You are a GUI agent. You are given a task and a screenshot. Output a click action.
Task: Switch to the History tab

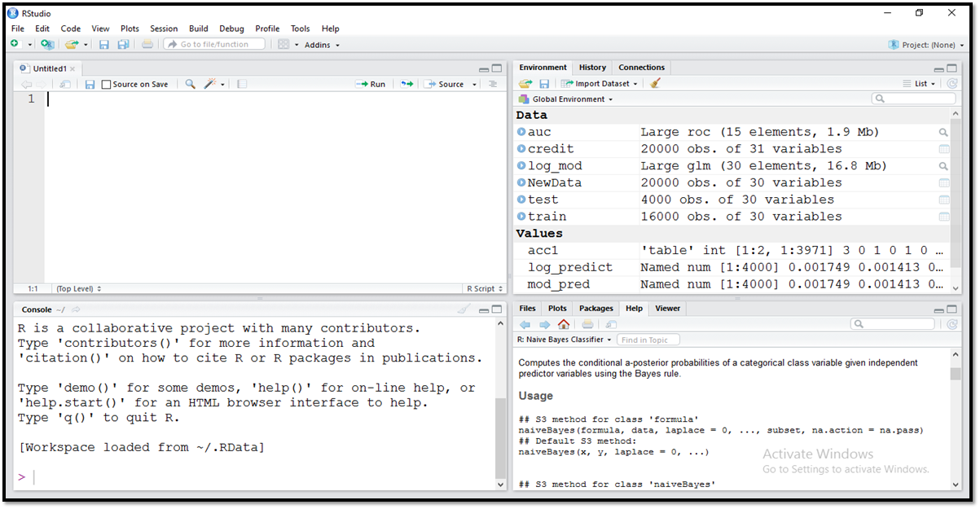coord(591,68)
